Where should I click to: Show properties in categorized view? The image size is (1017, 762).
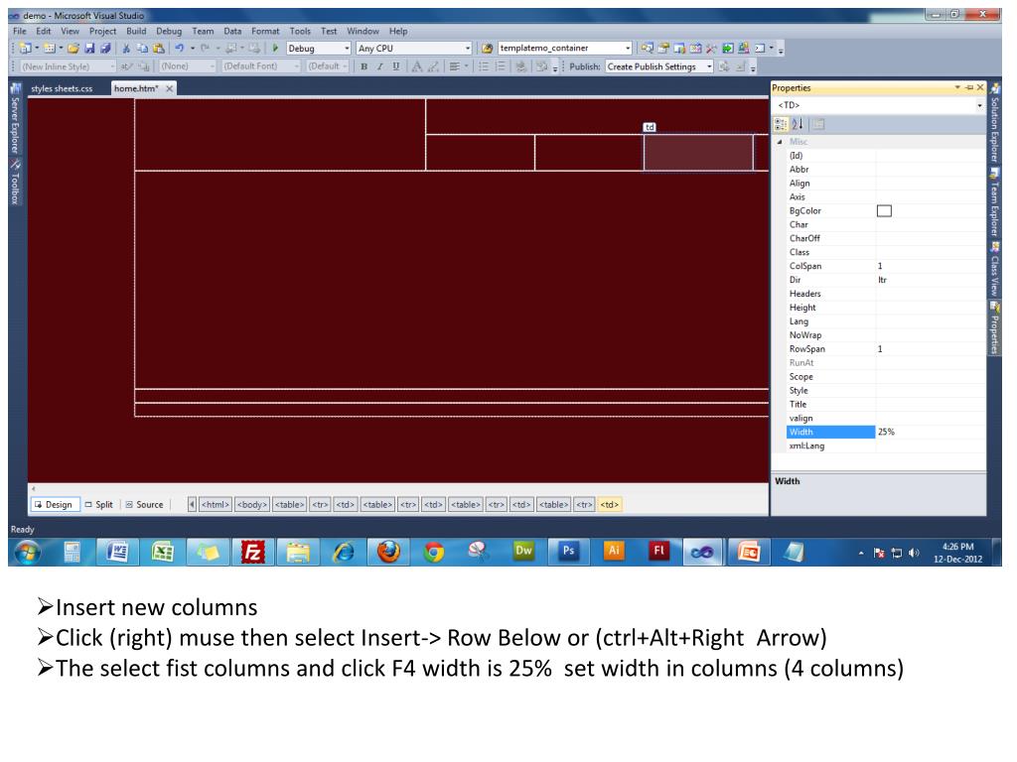(781, 124)
